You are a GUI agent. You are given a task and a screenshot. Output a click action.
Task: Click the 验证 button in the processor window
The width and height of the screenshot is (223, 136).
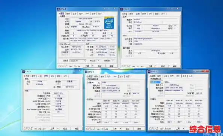click(x=100, y=66)
